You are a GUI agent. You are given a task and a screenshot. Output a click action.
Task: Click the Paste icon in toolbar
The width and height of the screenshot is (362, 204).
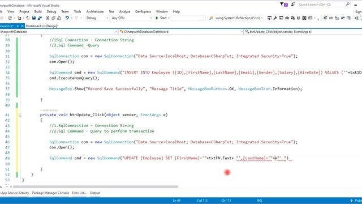point(59,18)
